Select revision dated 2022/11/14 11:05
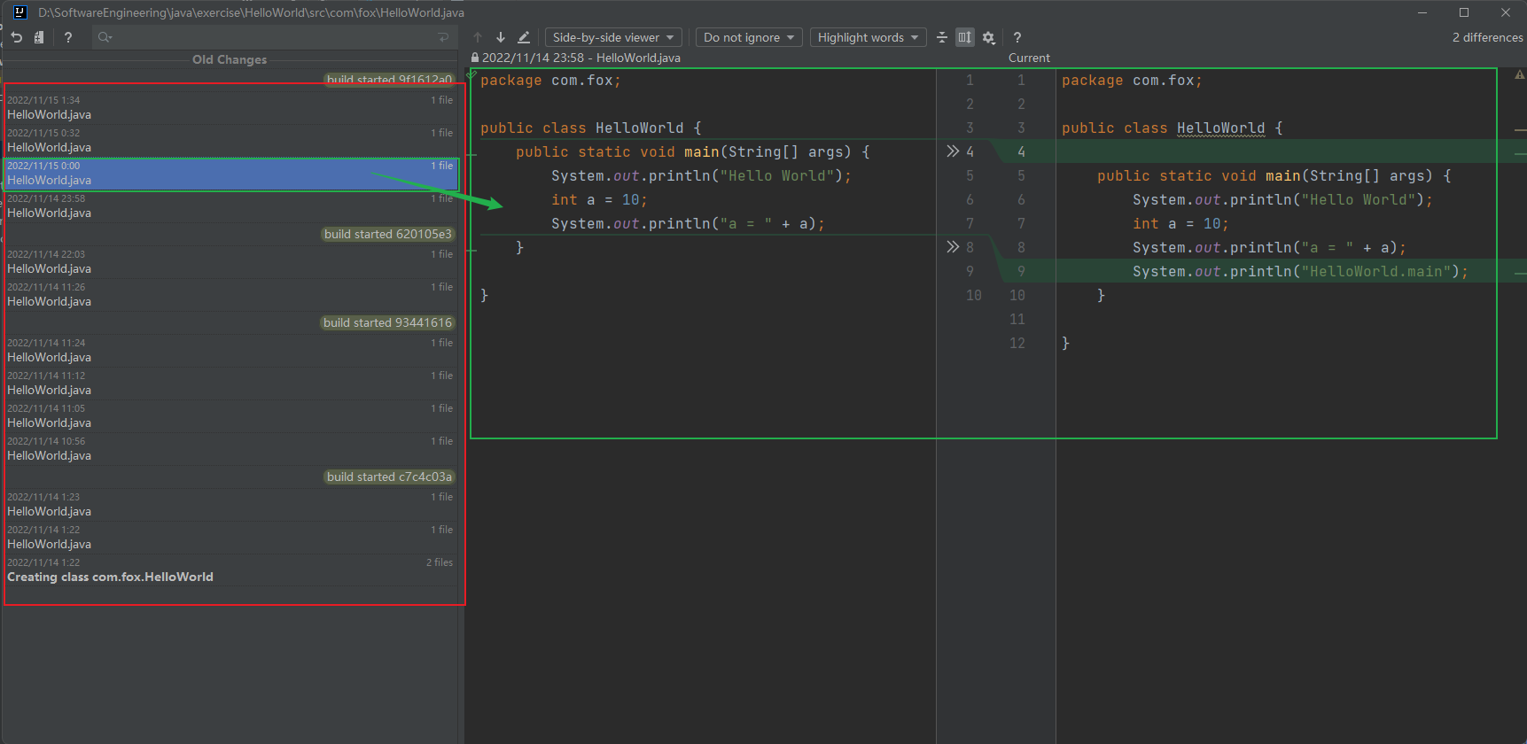Image resolution: width=1527 pixels, height=744 pixels. 230,416
